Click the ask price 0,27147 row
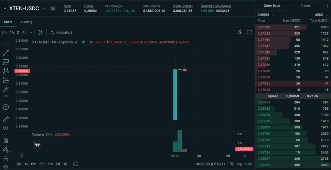 point(293,46)
